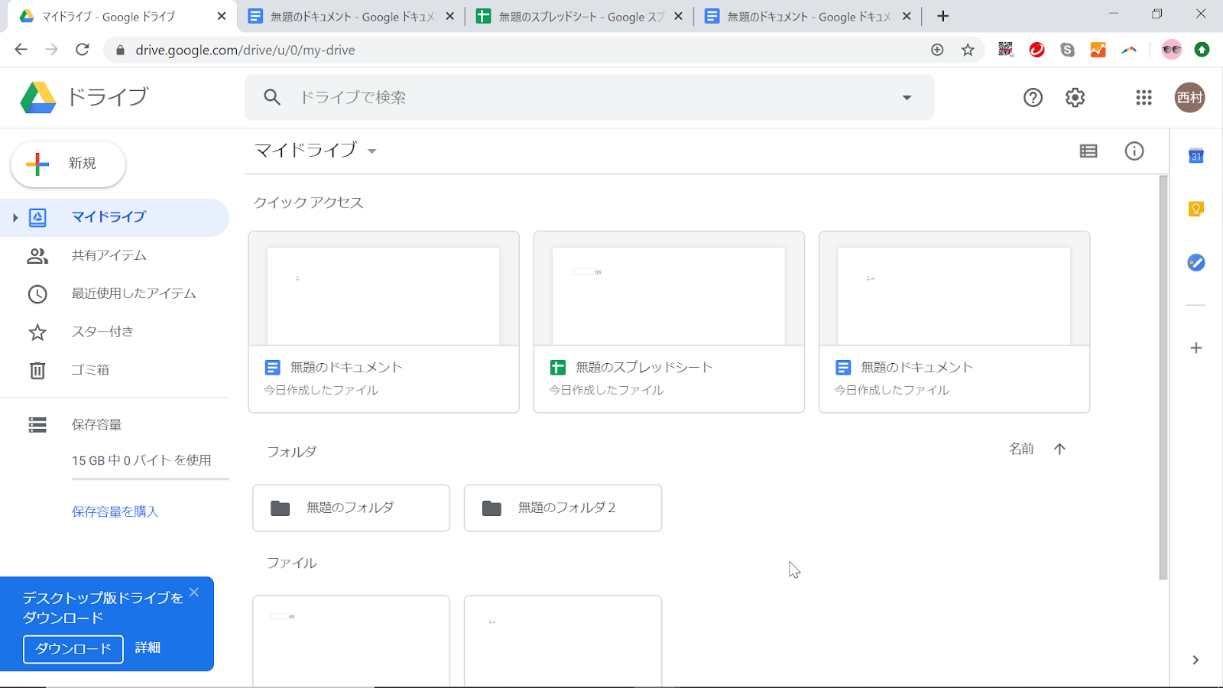Viewport: 1223px width, 688px height.
Task: Sort by 名前 column
Action: tap(1021, 449)
